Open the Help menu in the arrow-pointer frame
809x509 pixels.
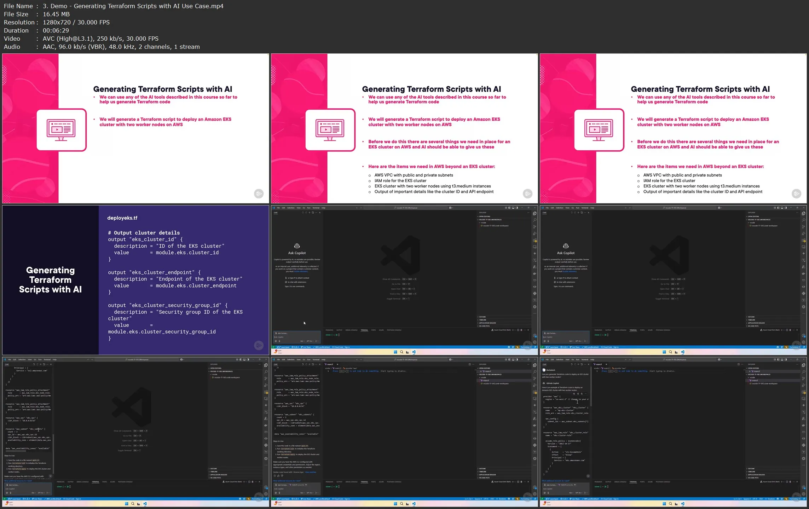coord(323,208)
